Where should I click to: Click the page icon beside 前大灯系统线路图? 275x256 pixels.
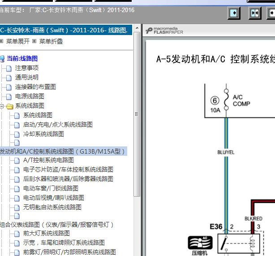(17, 234)
